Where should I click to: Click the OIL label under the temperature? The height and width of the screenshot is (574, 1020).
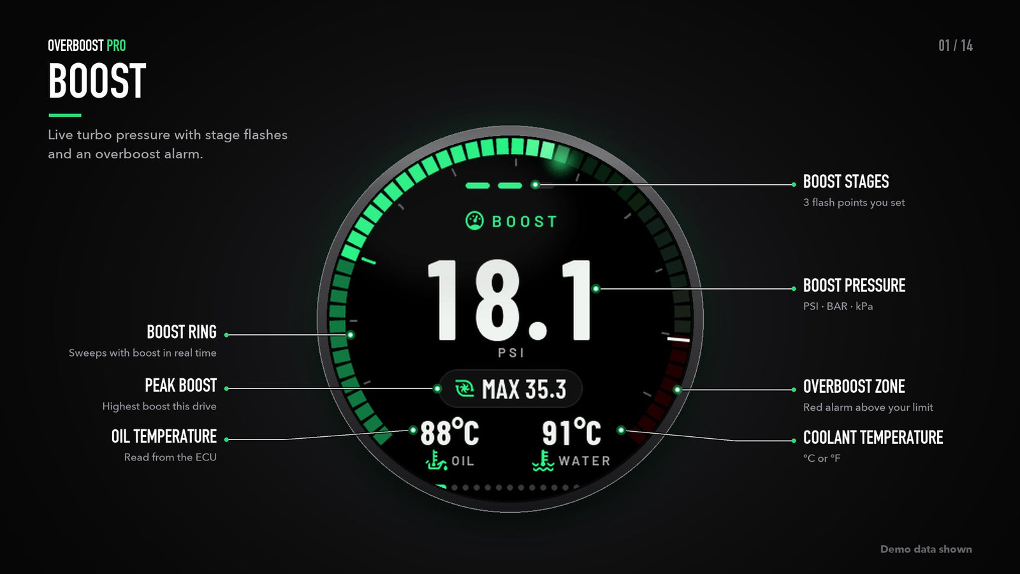point(463,461)
